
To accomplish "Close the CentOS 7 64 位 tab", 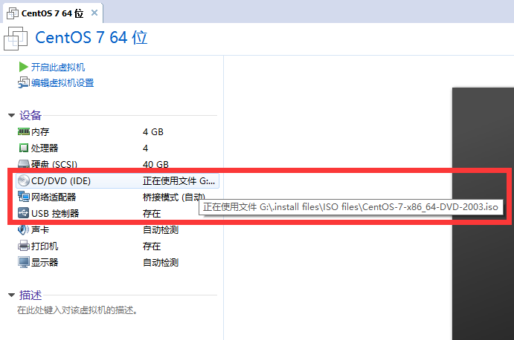I will click(94, 13).
